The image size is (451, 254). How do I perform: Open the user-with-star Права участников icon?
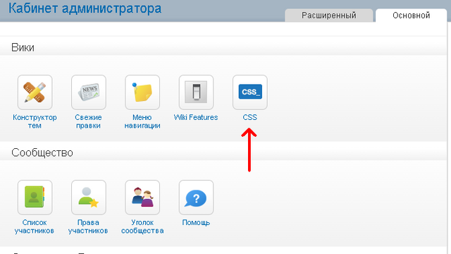89,198
